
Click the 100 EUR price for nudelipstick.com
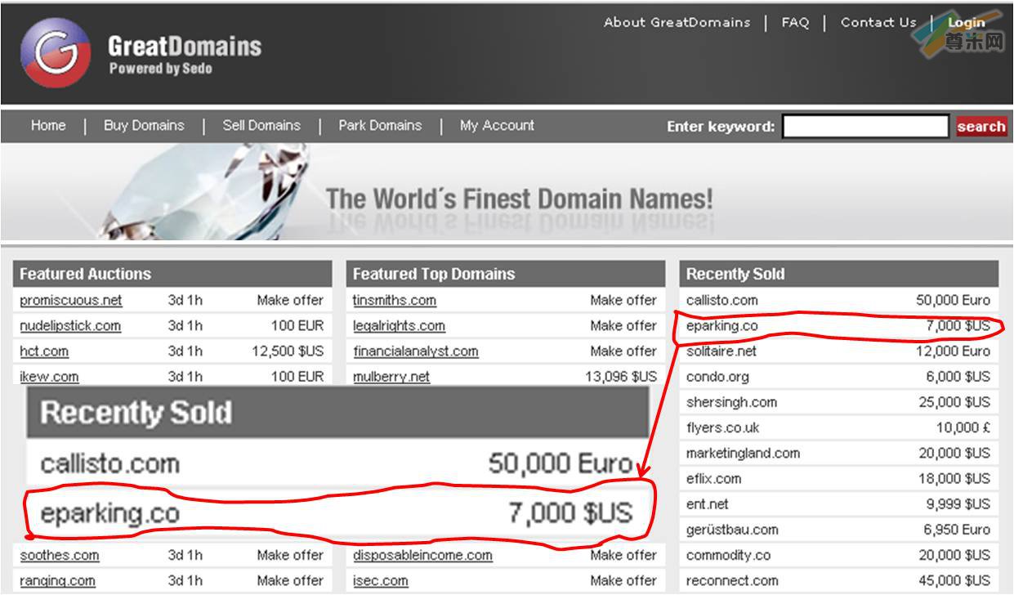pyautogui.click(x=297, y=326)
